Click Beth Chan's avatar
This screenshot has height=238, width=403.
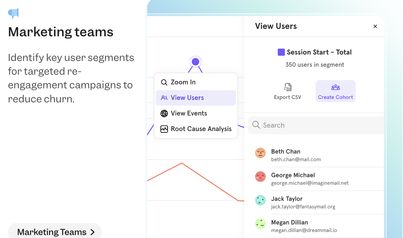(260, 153)
